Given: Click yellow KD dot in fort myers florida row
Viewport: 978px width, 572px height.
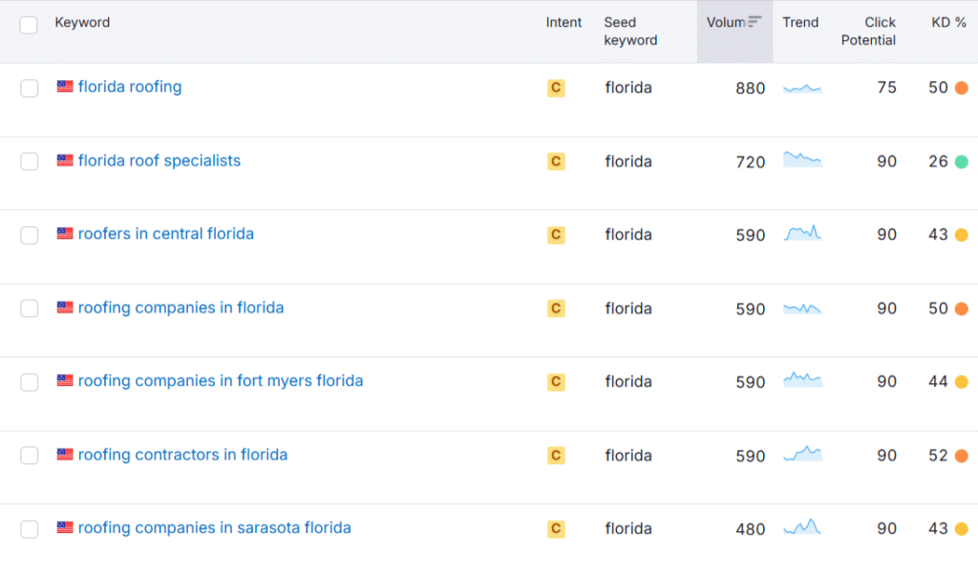Looking at the screenshot, I should 962,382.
